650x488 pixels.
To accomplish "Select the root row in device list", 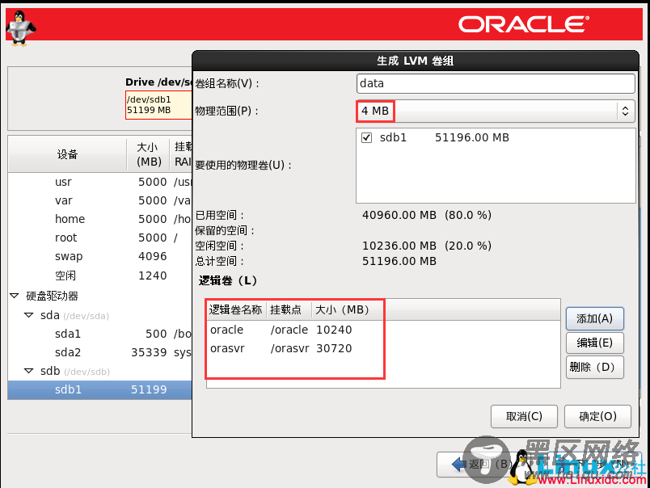I will pyautogui.click(x=100, y=238).
